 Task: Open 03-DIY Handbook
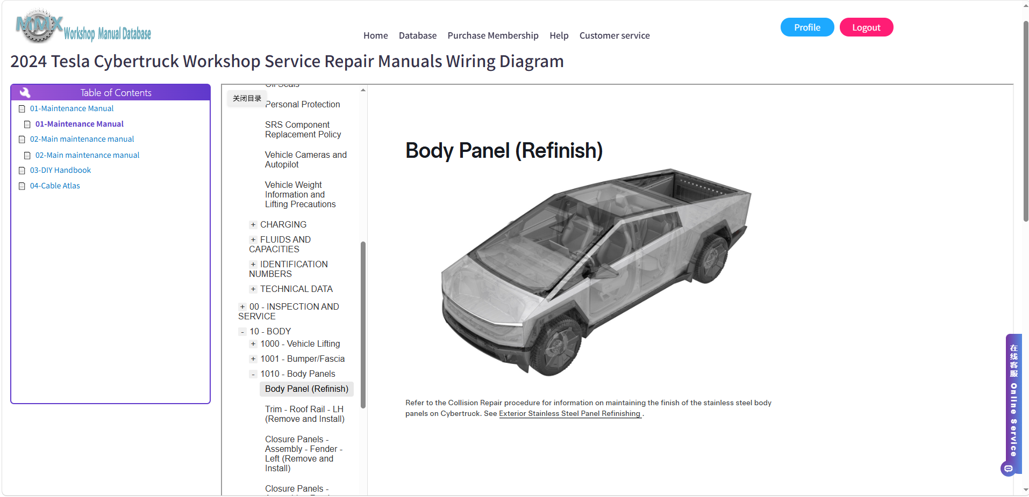point(60,170)
